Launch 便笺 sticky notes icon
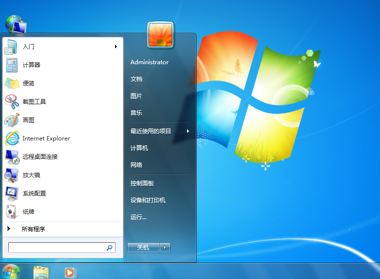The height and width of the screenshot is (279, 380). click(12, 83)
